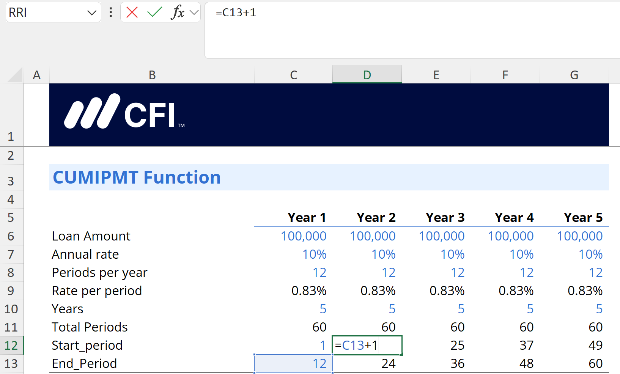
Task: Click the Select All corner triangle
Action: coord(15,75)
